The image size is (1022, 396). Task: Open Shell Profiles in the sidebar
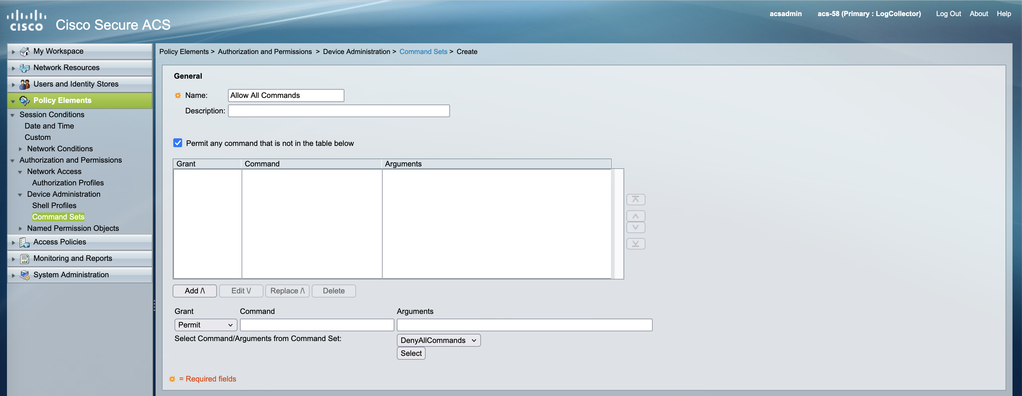coord(54,206)
